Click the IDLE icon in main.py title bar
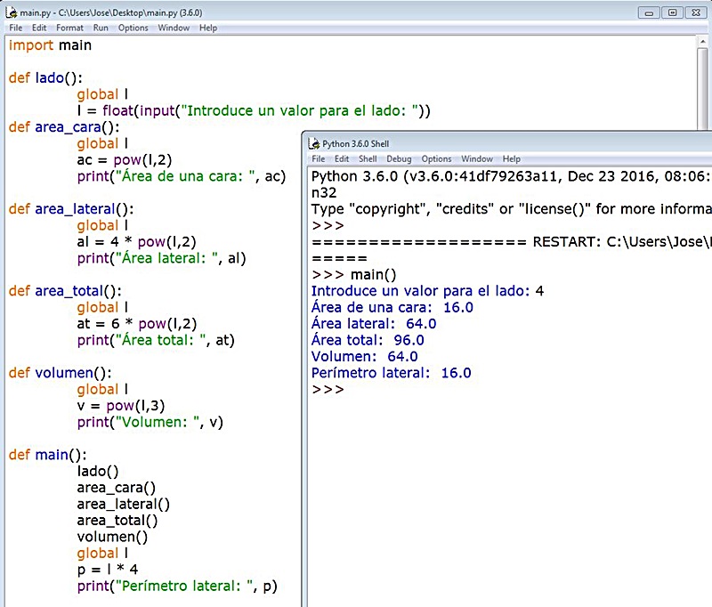Screen dimensions: 712x607 click(x=9, y=13)
